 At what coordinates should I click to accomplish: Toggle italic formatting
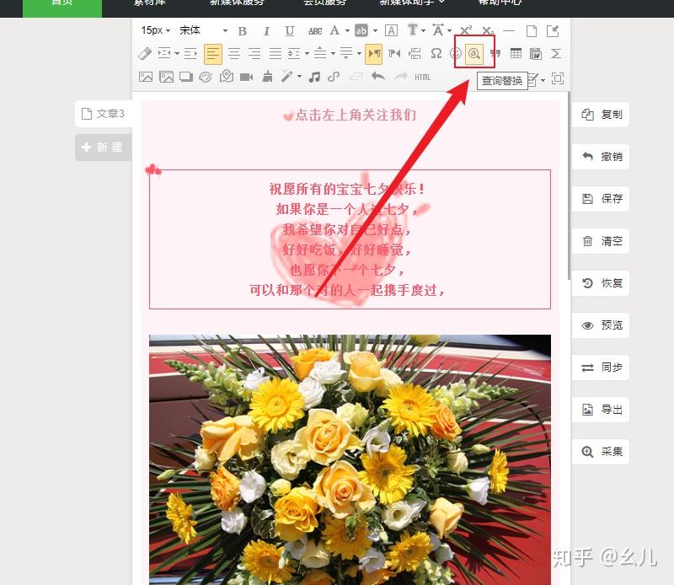[x=265, y=30]
